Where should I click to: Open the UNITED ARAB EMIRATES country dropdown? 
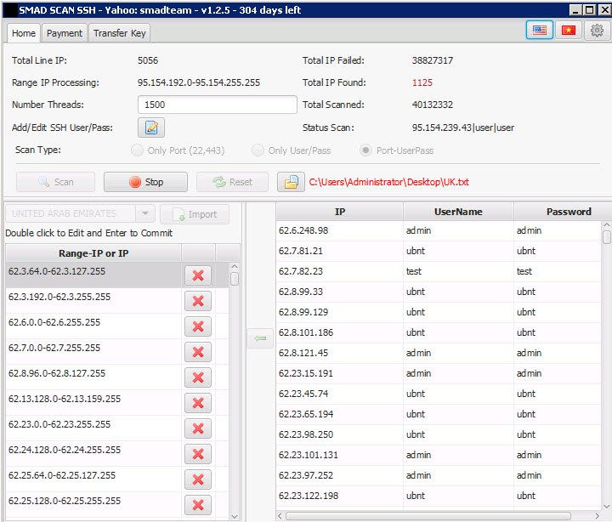point(145,213)
